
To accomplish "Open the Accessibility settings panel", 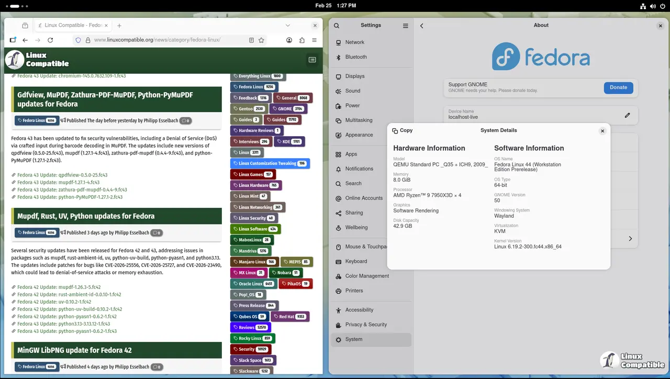I will pos(359,310).
